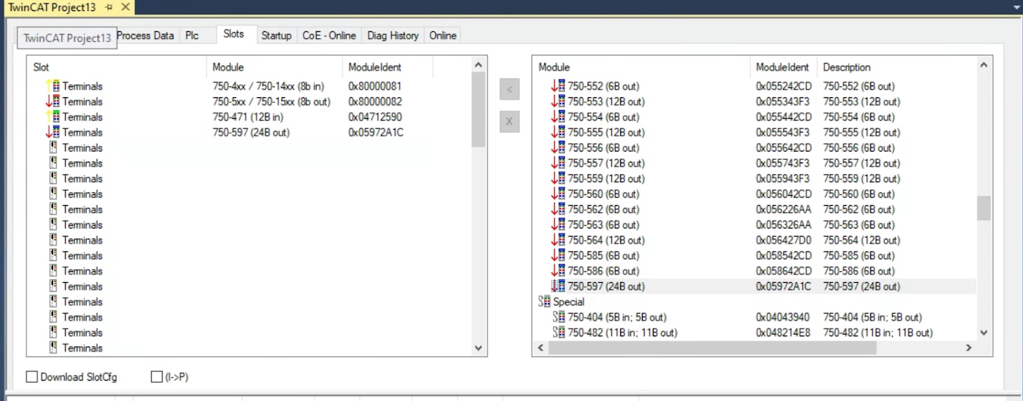Switch to the Process Data tab
This screenshot has width=1023, height=401.
[146, 35]
